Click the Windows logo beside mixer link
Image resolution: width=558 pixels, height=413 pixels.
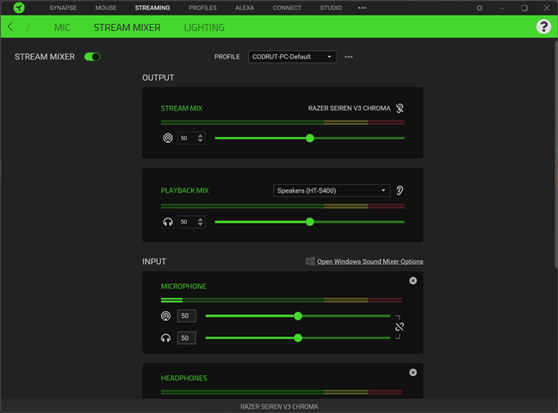(x=310, y=262)
